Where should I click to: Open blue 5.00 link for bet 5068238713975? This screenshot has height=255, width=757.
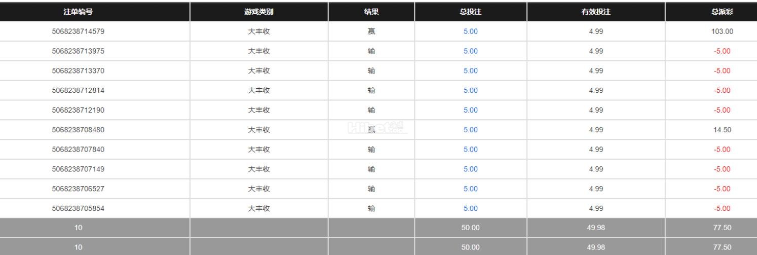click(470, 51)
